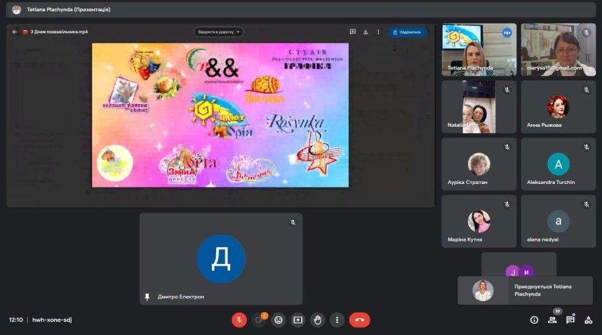Click the 'Tetiana Plachynda (Презентація)' title tab
This screenshot has width=602, height=335.
point(68,9)
